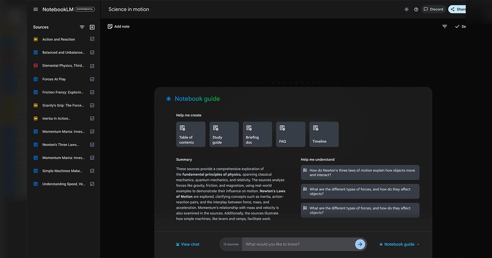The image size is (492, 258).
Task: Click the Balanced and Unbalanced doc icon
Action: point(36,52)
